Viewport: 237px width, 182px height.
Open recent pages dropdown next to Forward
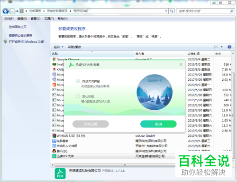pos(17,11)
